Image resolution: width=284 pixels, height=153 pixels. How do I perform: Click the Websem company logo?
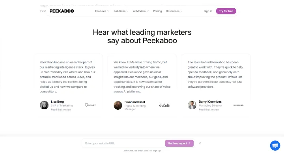click(238, 105)
